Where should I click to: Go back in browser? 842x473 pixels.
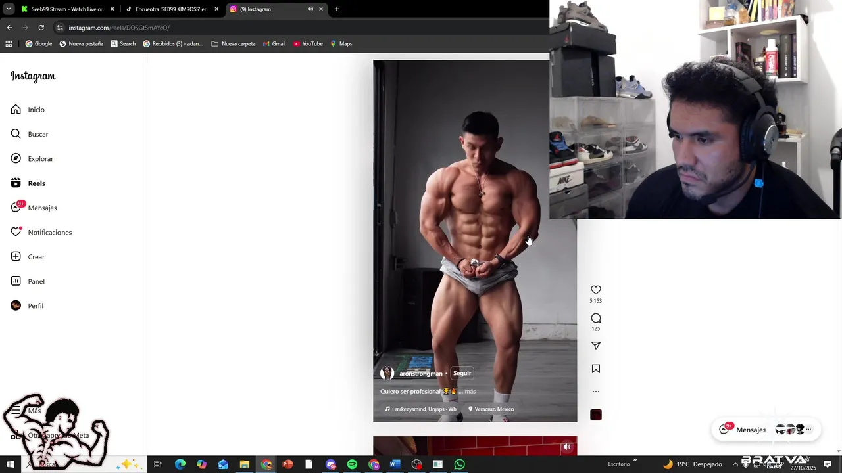point(9,28)
